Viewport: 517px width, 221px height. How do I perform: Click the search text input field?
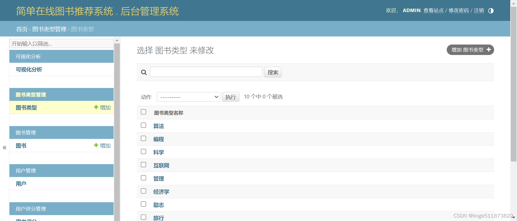[206, 72]
